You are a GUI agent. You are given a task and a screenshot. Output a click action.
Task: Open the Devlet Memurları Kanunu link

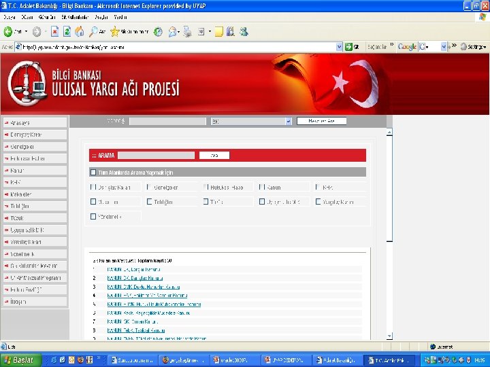tap(144, 287)
